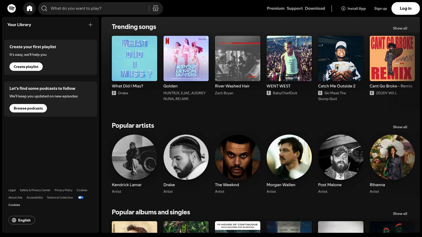Open Rihanna artist photo
The height and width of the screenshot is (237, 422).
pos(392,157)
